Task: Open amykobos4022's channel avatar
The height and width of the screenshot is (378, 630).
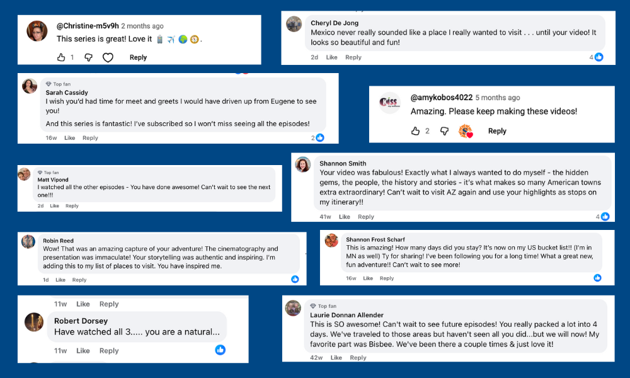Action: click(390, 103)
